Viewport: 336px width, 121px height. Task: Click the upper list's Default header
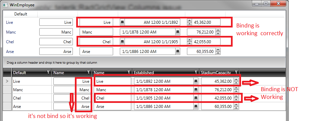point(21,14)
